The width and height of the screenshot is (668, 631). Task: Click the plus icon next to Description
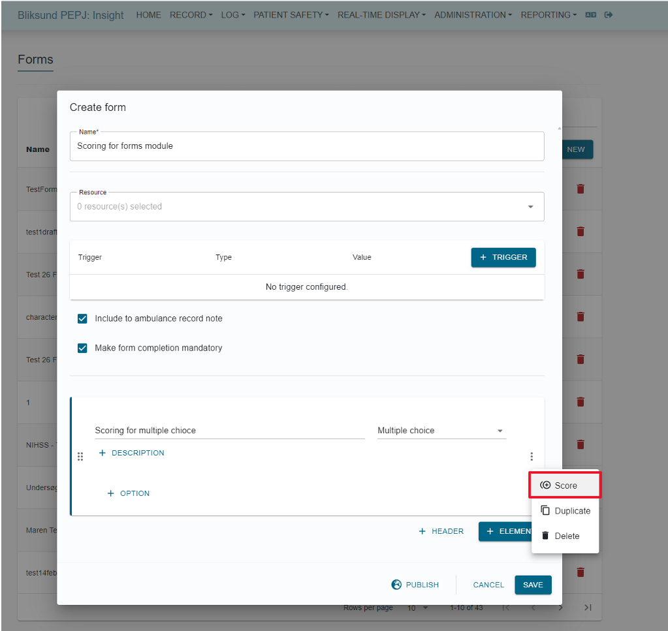coord(103,453)
